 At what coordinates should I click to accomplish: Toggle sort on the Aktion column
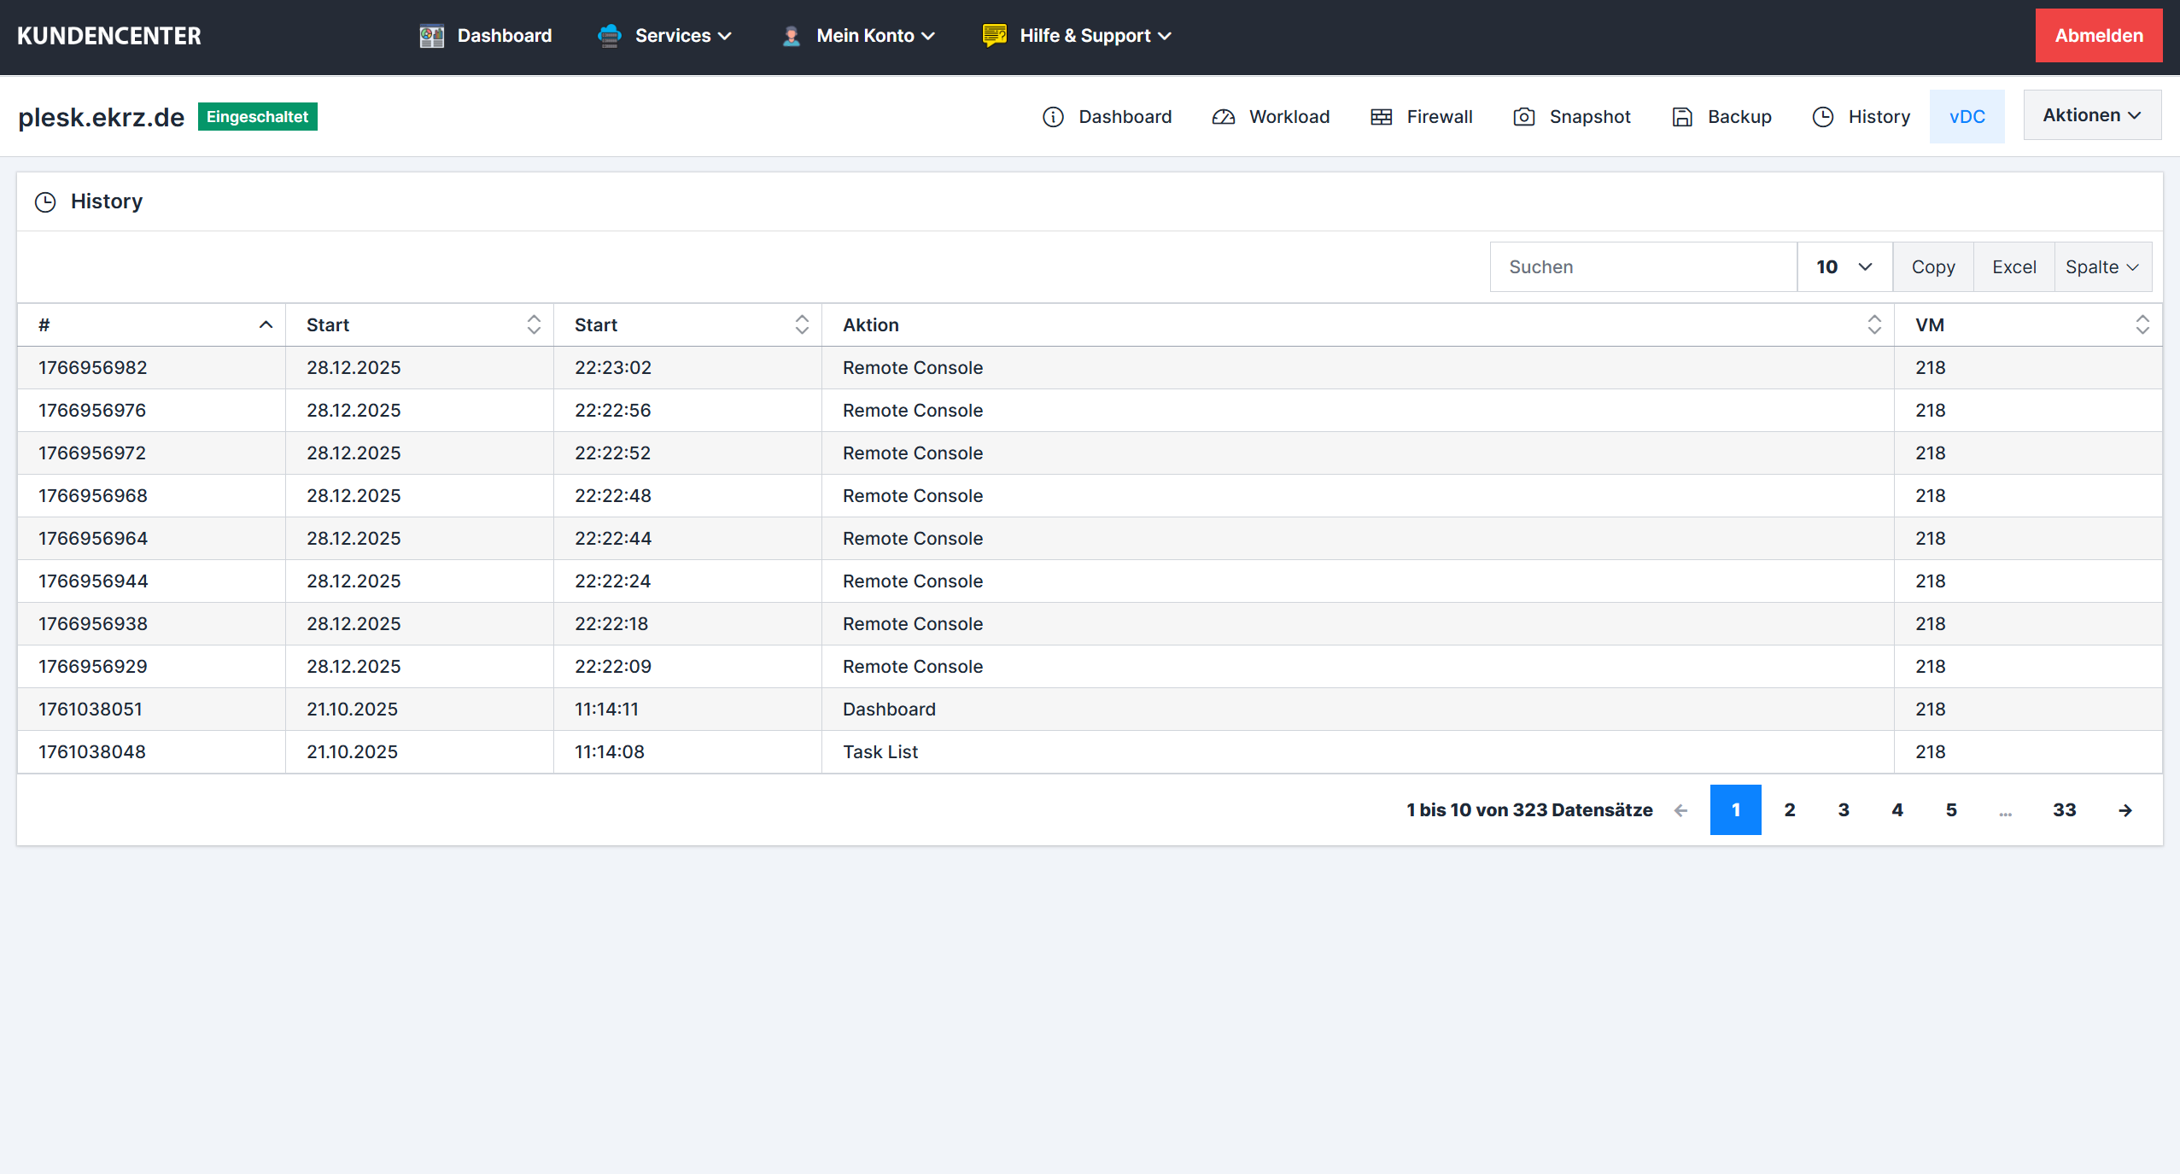(1873, 324)
